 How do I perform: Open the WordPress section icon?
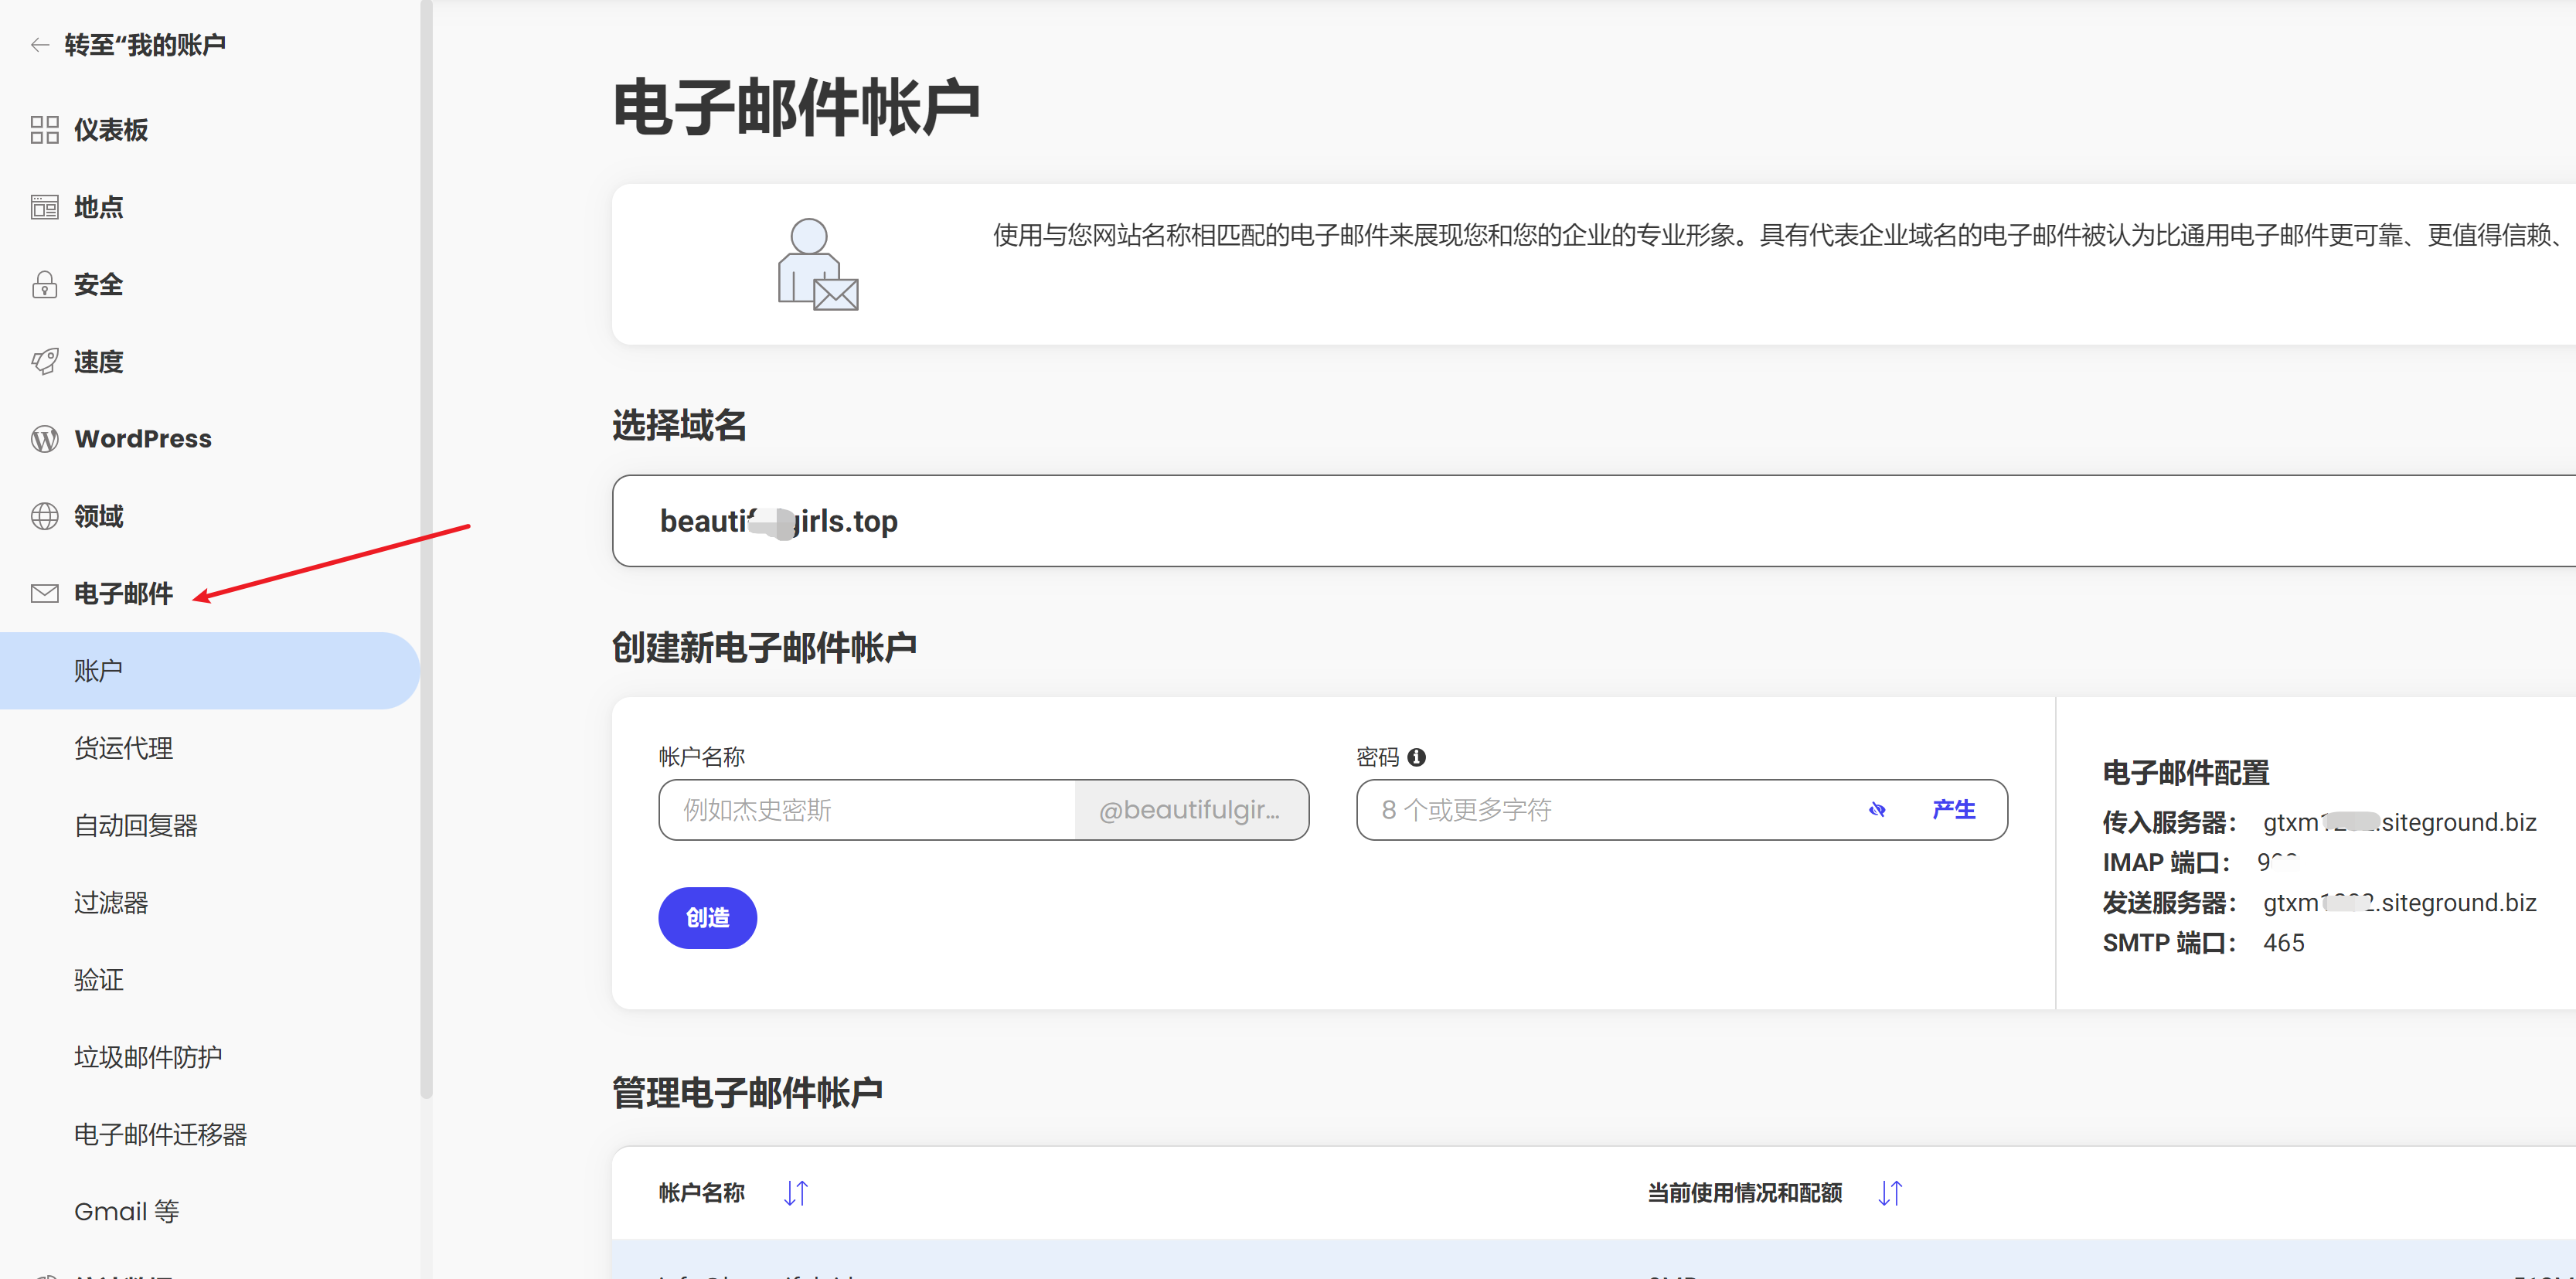coord(44,438)
